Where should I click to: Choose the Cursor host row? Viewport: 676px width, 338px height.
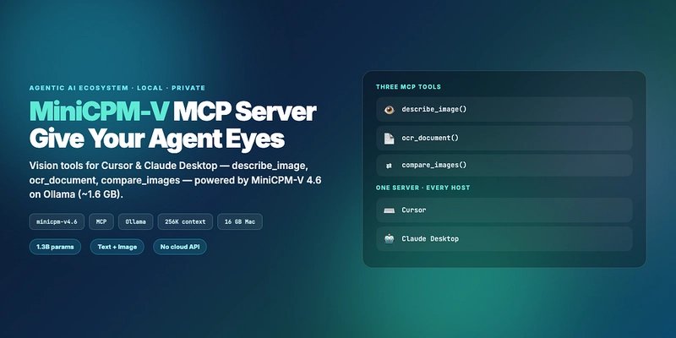(x=504, y=210)
